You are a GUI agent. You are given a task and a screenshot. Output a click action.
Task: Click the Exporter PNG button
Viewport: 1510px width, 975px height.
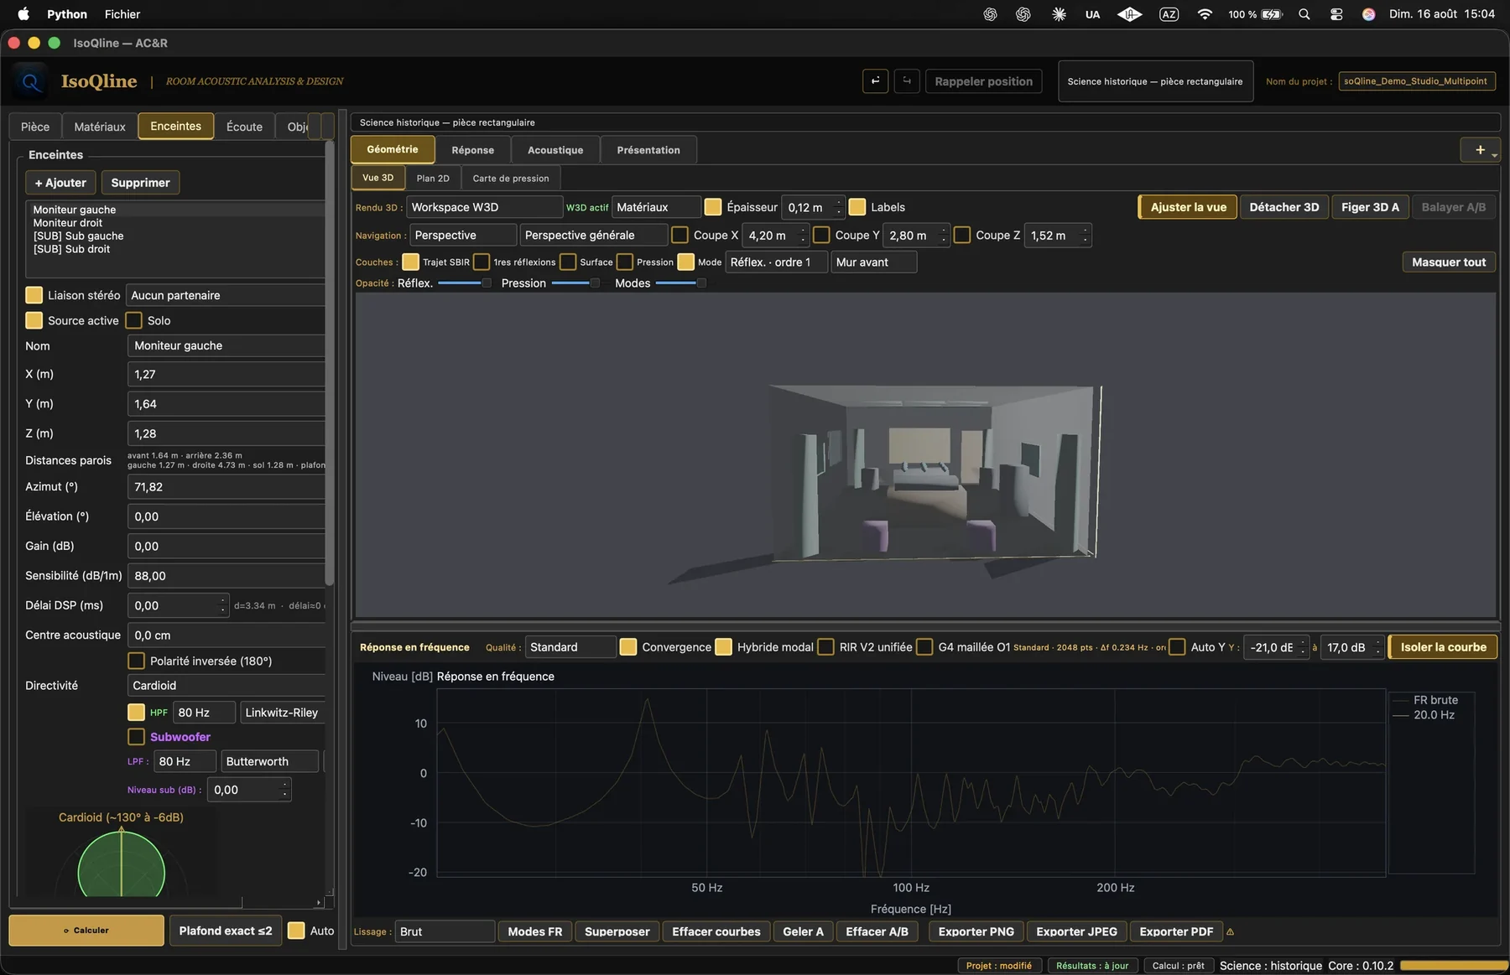point(976,931)
